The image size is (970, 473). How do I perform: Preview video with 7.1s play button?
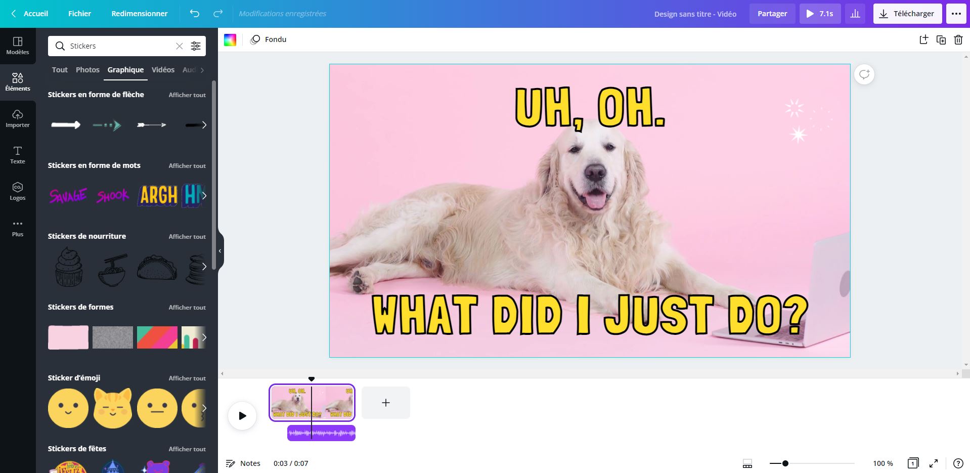tap(820, 14)
